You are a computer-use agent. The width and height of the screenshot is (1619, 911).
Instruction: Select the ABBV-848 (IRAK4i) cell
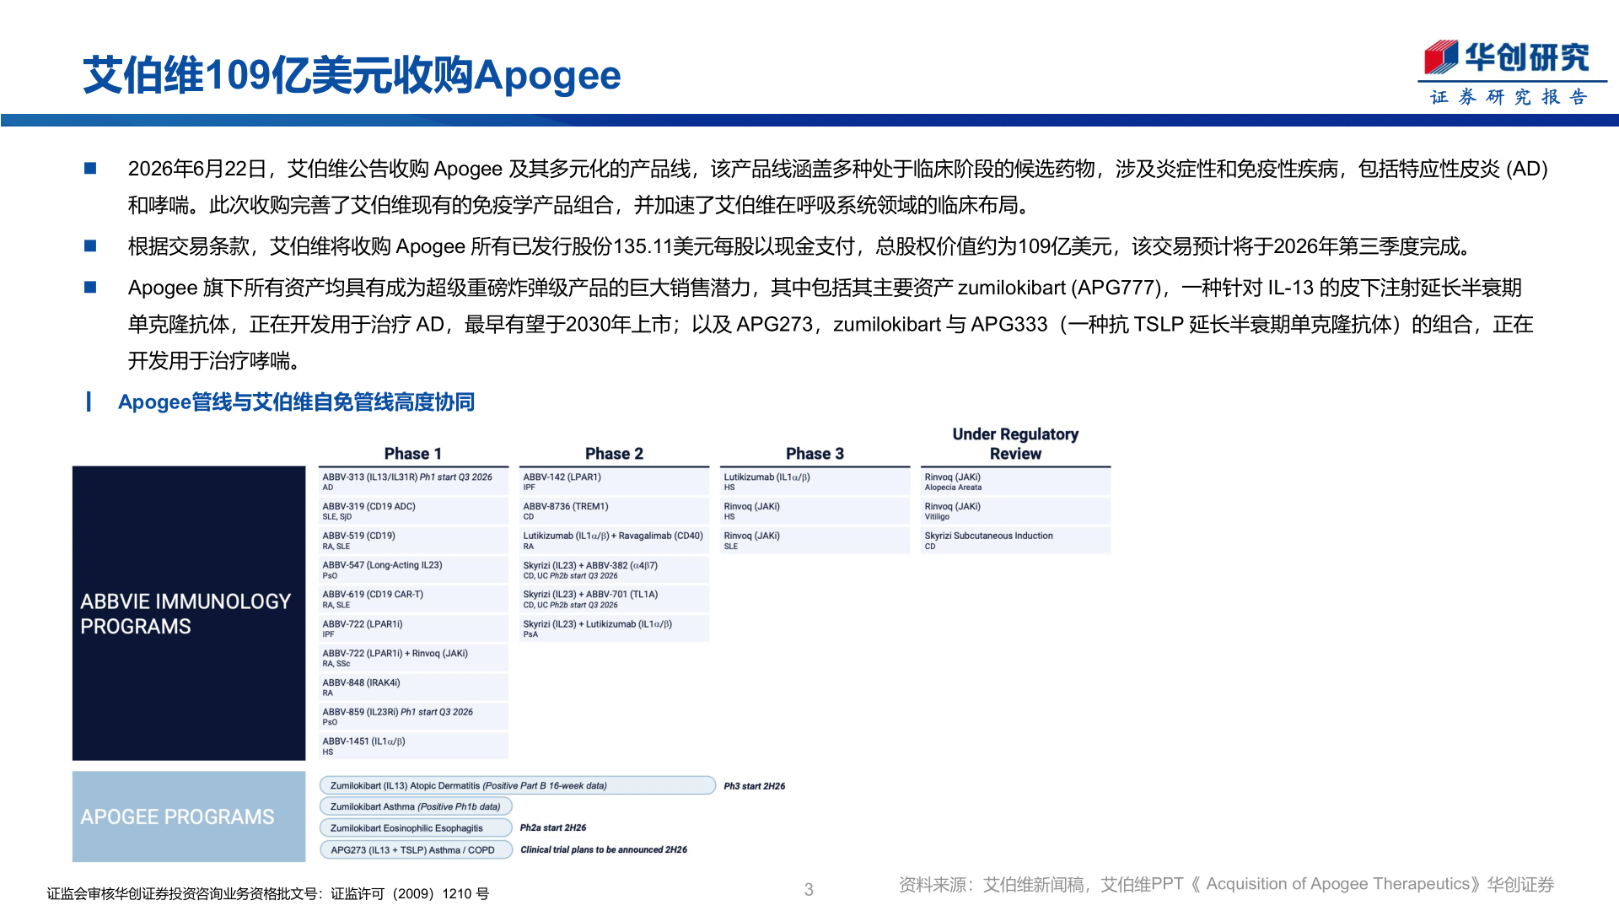tap(413, 687)
